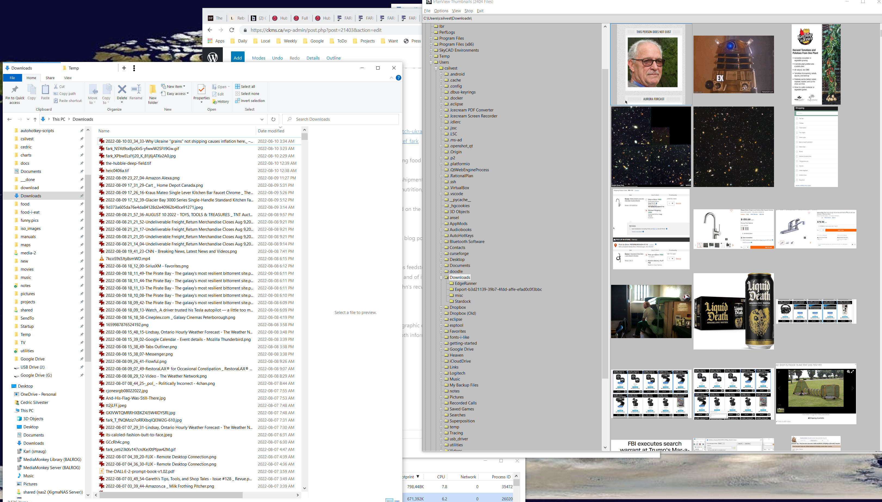The height and width of the screenshot is (502, 882).
Task: Expand the Dropbox folder in the tree
Action: pos(441,308)
